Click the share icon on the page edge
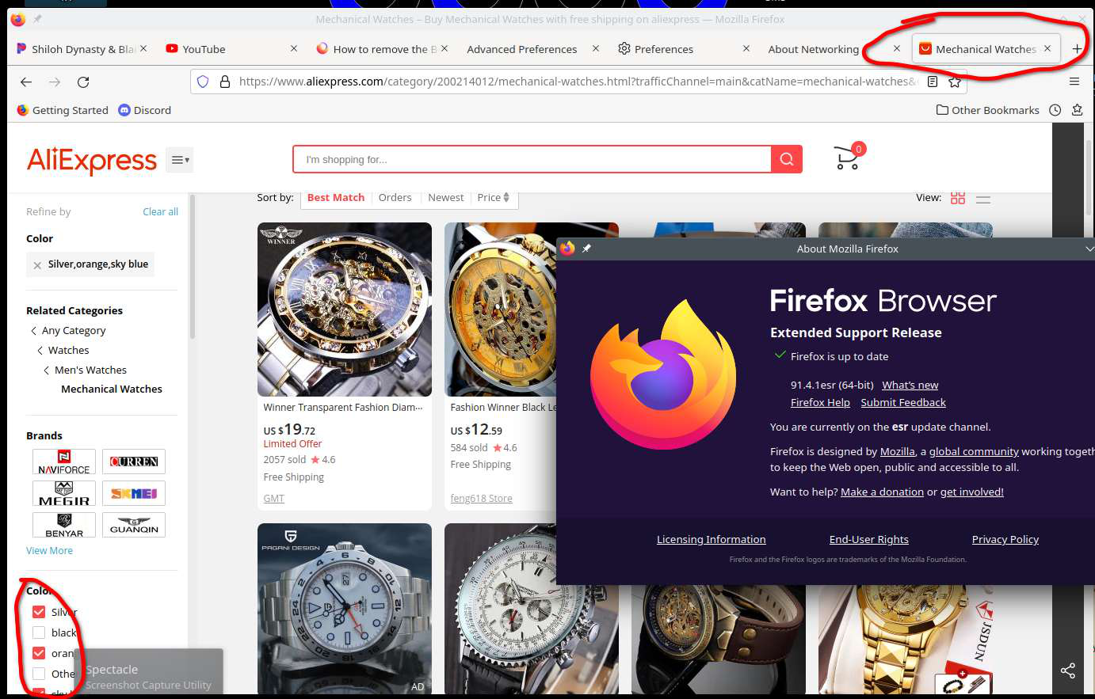The width and height of the screenshot is (1095, 699). (x=1068, y=671)
